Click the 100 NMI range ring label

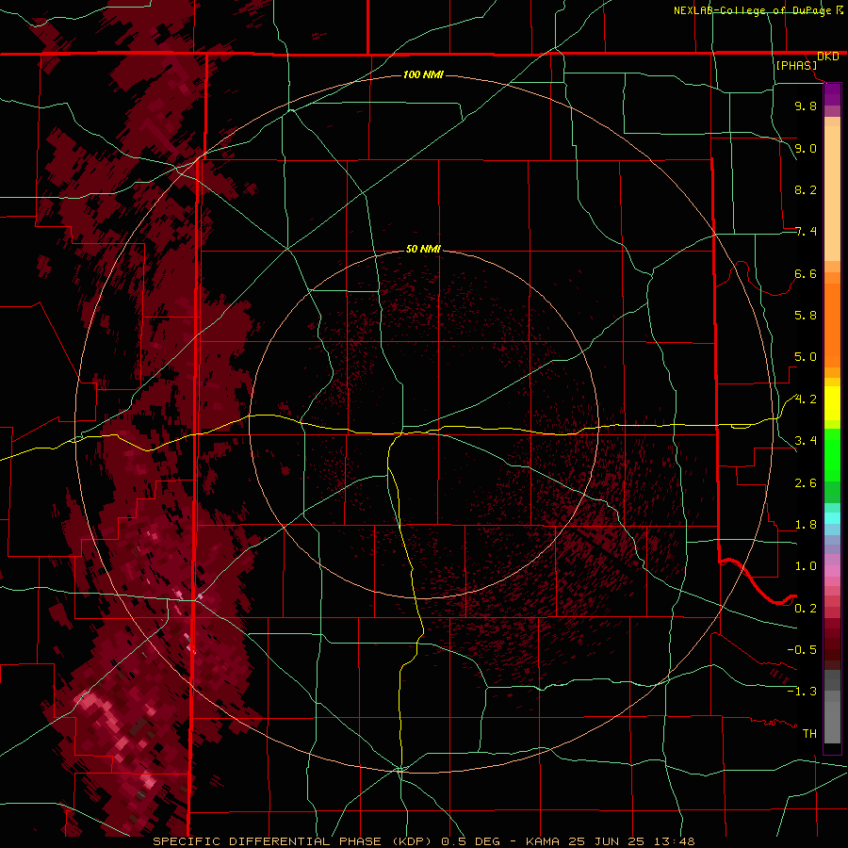point(423,74)
